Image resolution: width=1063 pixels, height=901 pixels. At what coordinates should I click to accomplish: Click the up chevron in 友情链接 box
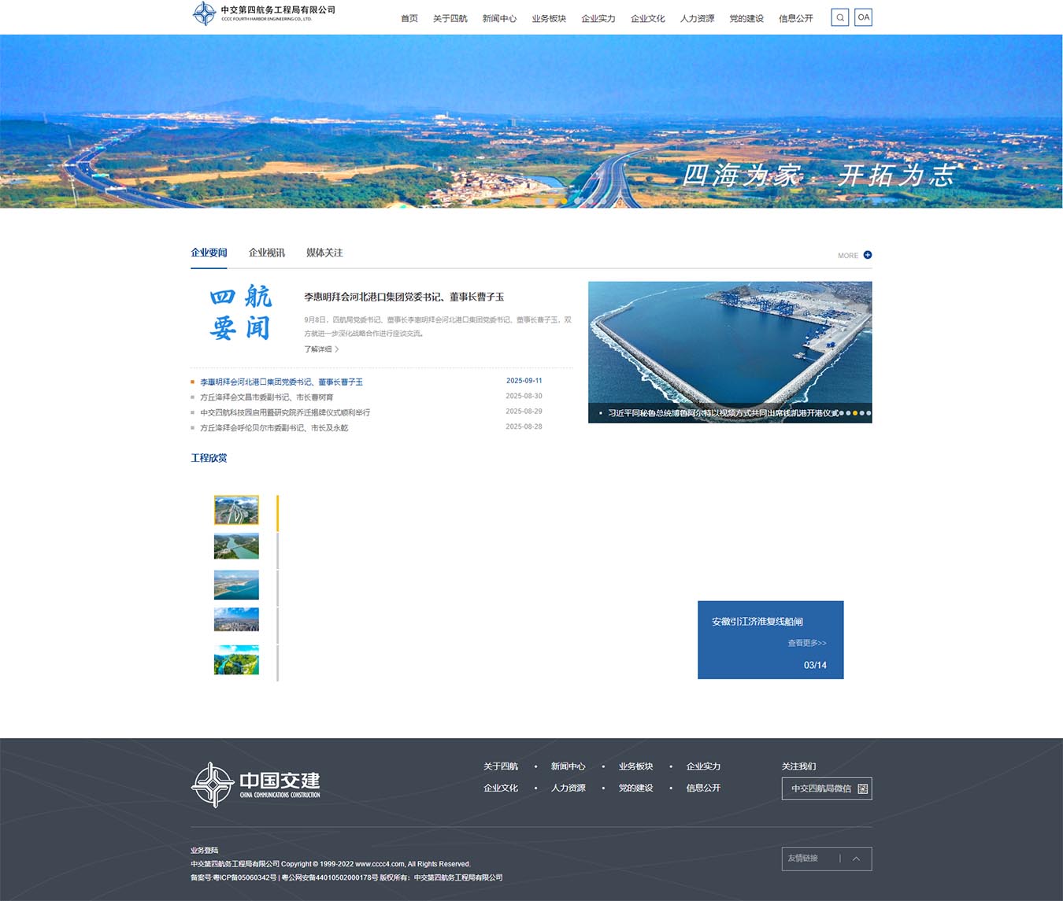coord(856,859)
